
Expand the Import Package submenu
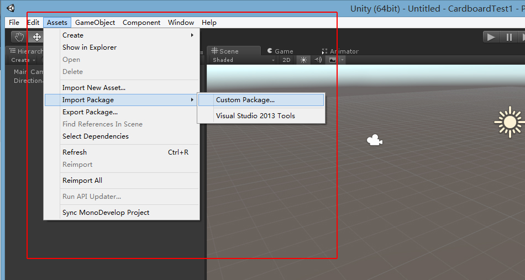[x=122, y=100]
